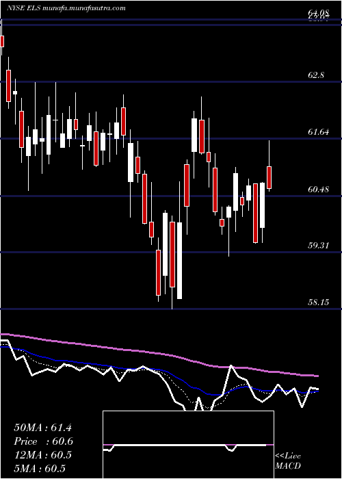Click the Price : 60.6 readout
The width and height of the screenshot is (342, 479).
click(43, 441)
